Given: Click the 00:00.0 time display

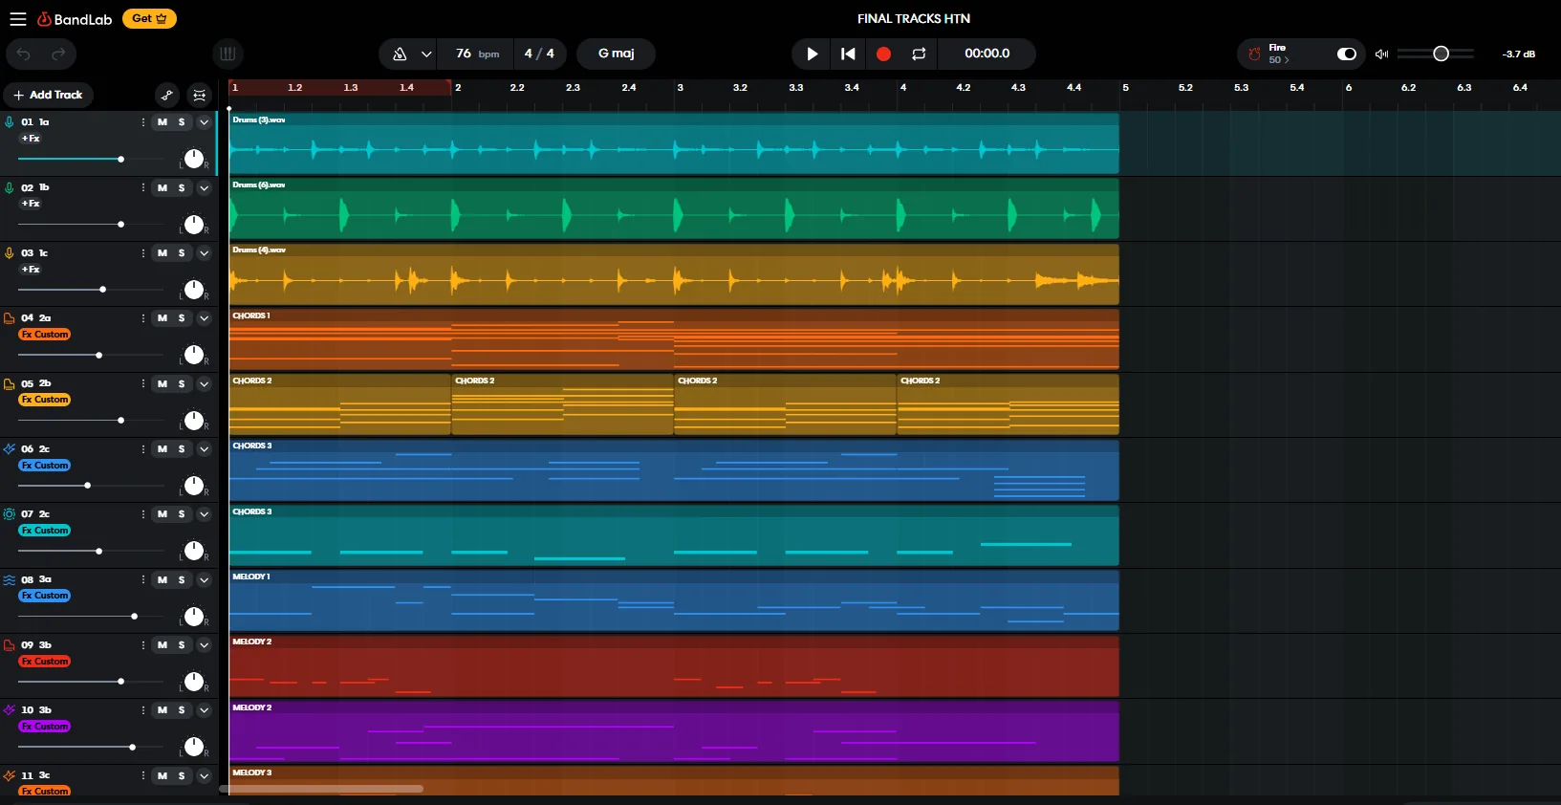Looking at the screenshot, I should pos(986,54).
